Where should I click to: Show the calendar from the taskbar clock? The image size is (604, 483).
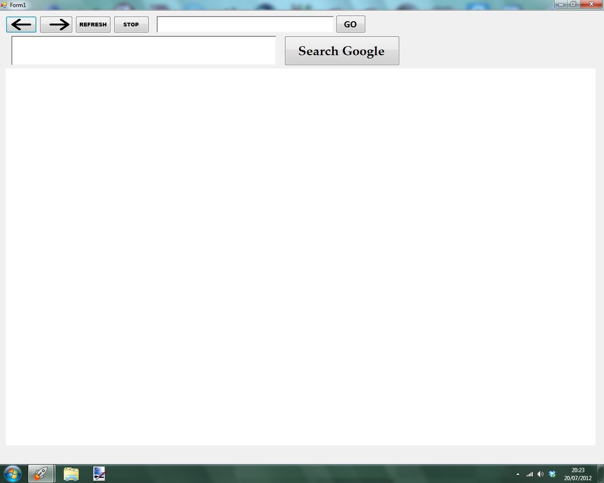coord(578,474)
